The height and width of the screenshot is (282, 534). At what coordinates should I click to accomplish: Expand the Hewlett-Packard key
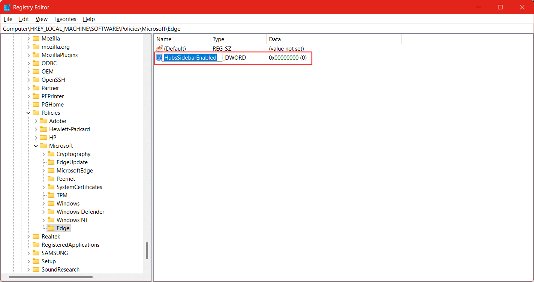(36, 129)
